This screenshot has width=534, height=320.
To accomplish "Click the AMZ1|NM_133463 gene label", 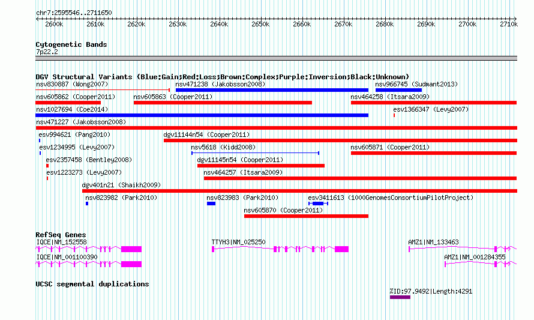I will click(x=434, y=243).
